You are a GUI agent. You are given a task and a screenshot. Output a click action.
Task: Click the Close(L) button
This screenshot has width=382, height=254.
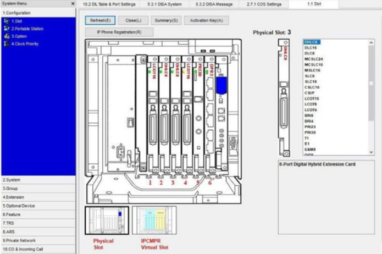click(x=133, y=20)
